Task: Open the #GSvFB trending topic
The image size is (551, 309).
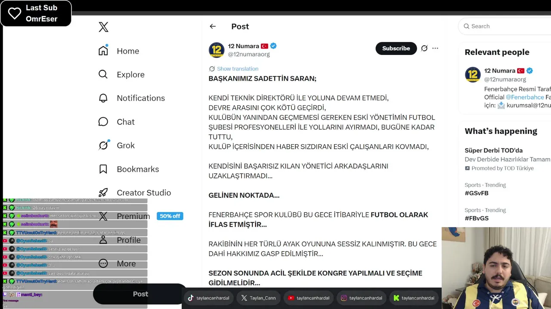Action: point(477,193)
